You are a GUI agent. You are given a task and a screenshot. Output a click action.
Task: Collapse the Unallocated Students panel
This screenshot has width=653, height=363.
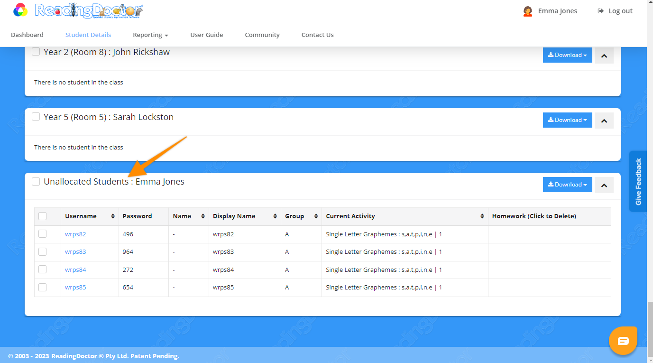tap(604, 185)
